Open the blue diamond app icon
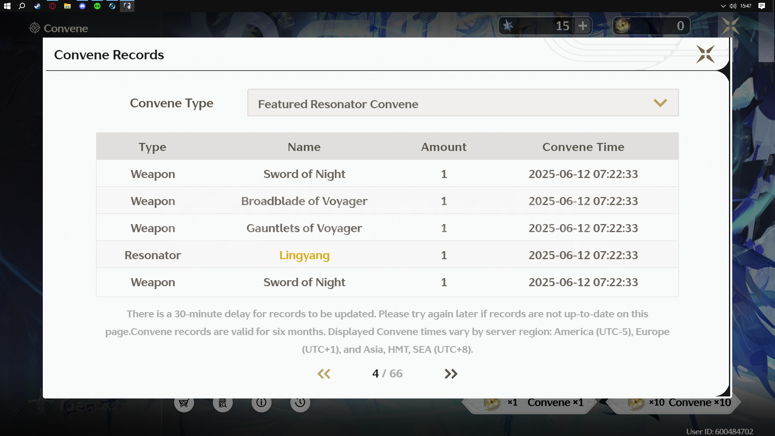The image size is (775, 436). 112,6
